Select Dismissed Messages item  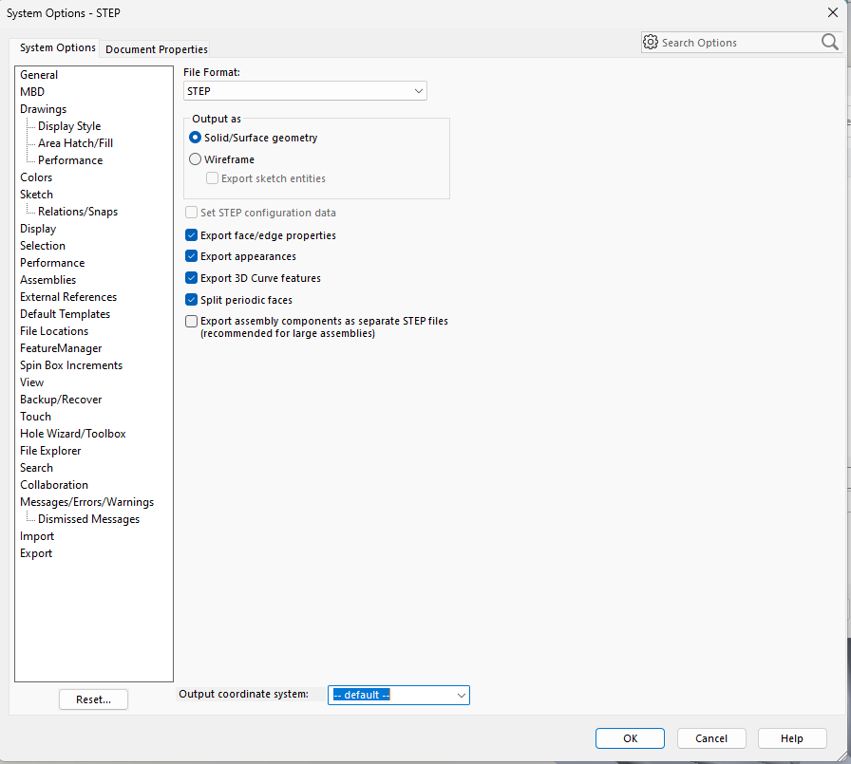pos(88,519)
